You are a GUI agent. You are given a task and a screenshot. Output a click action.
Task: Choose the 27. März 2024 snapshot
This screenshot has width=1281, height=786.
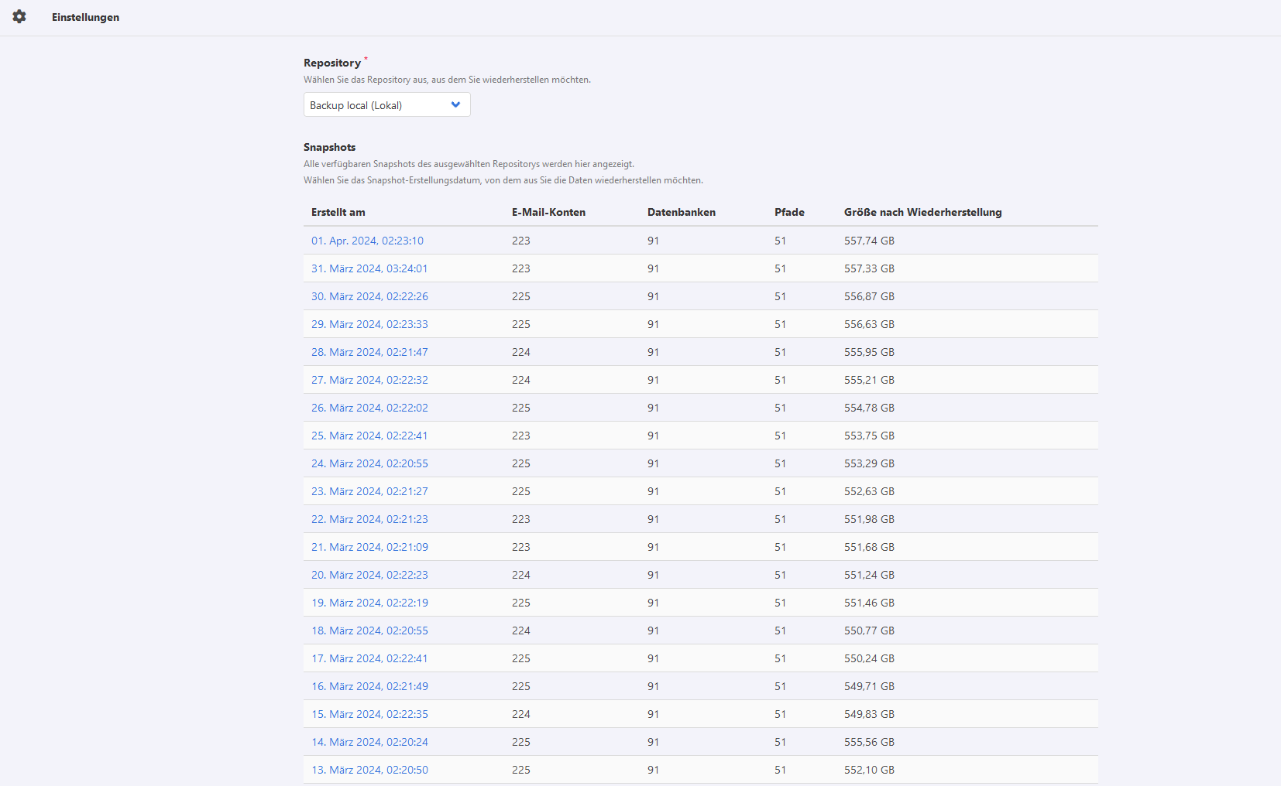tap(369, 380)
